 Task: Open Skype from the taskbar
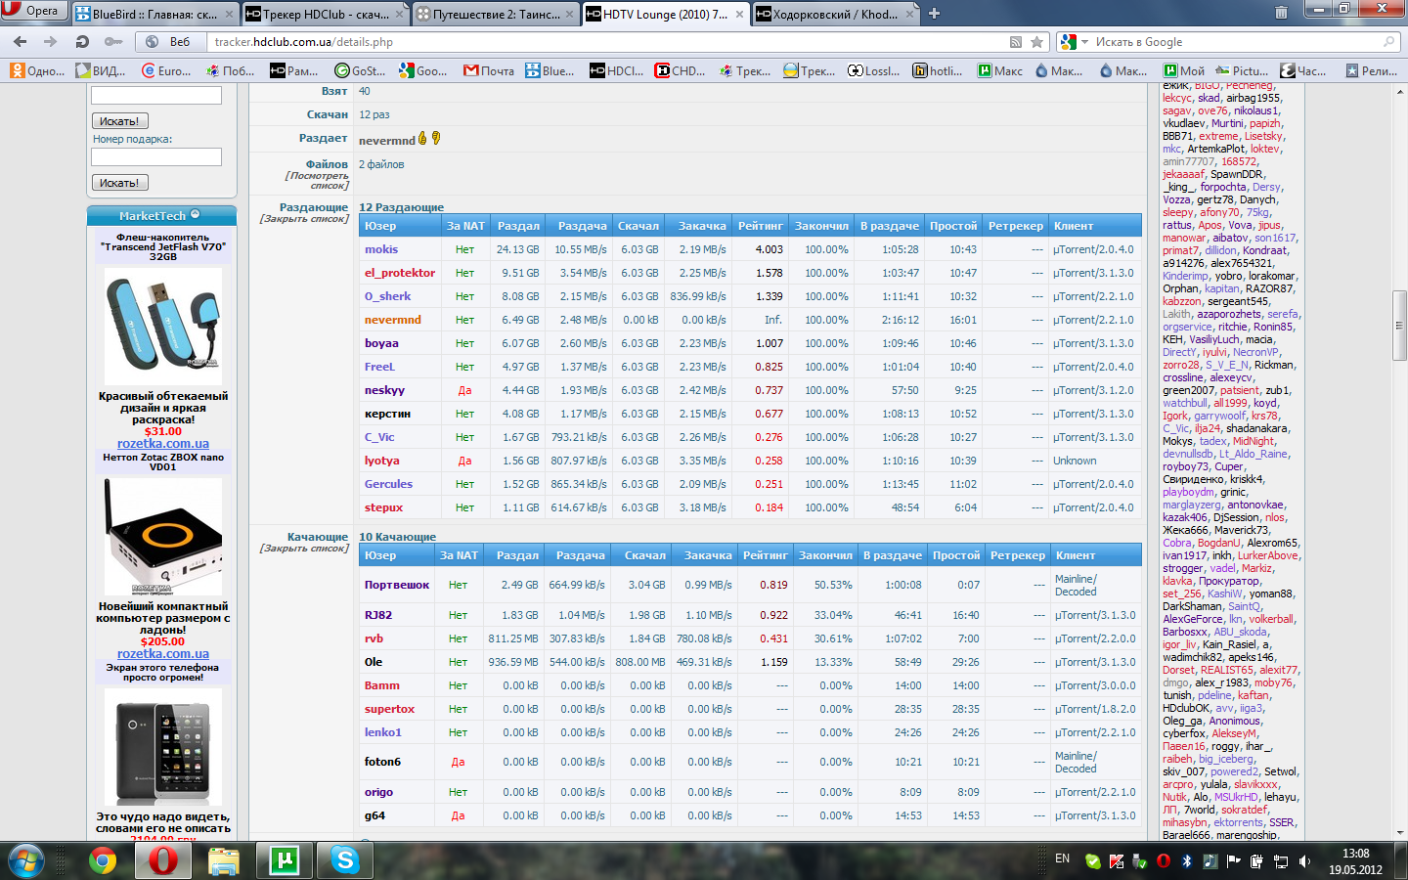coord(345,860)
